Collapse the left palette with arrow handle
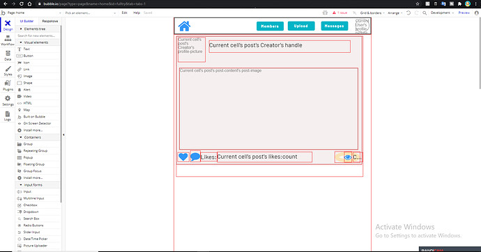The image size is (481, 252). click(63, 135)
